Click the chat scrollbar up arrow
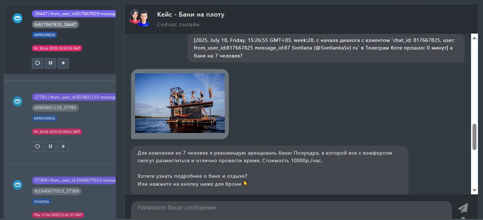This screenshot has width=483, height=220. click(474, 37)
